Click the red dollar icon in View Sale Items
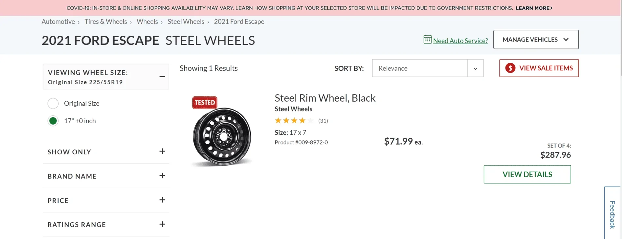Screen dimensions: 622x239 tap(510, 68)
